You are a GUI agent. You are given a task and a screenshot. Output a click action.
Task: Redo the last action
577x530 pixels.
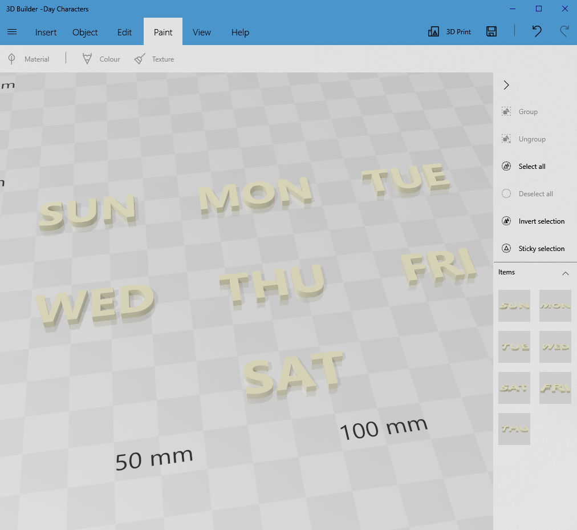[564, 31]
